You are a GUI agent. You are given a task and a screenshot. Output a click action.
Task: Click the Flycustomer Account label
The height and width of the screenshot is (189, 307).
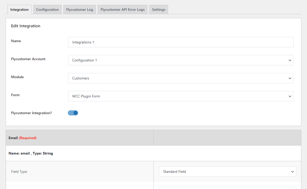point(28,59)
